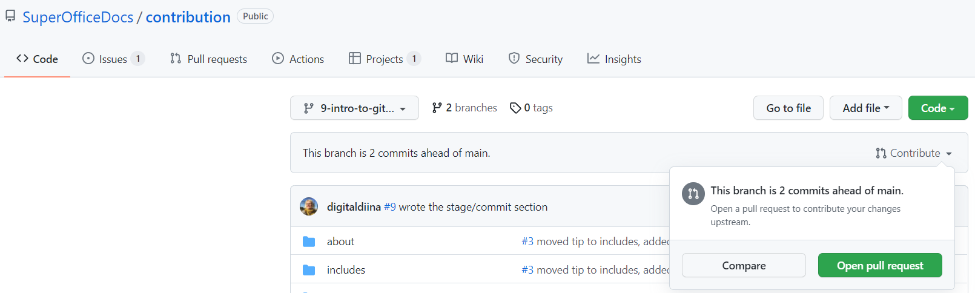The image size is (975, 293).
Task: Open the digitaldiina author link
Action: point(354,207)
